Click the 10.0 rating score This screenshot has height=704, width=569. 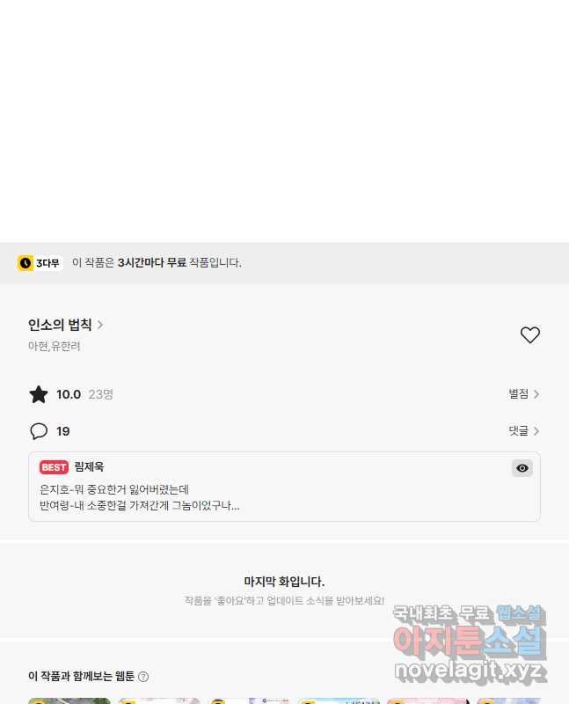pos(69,394)
